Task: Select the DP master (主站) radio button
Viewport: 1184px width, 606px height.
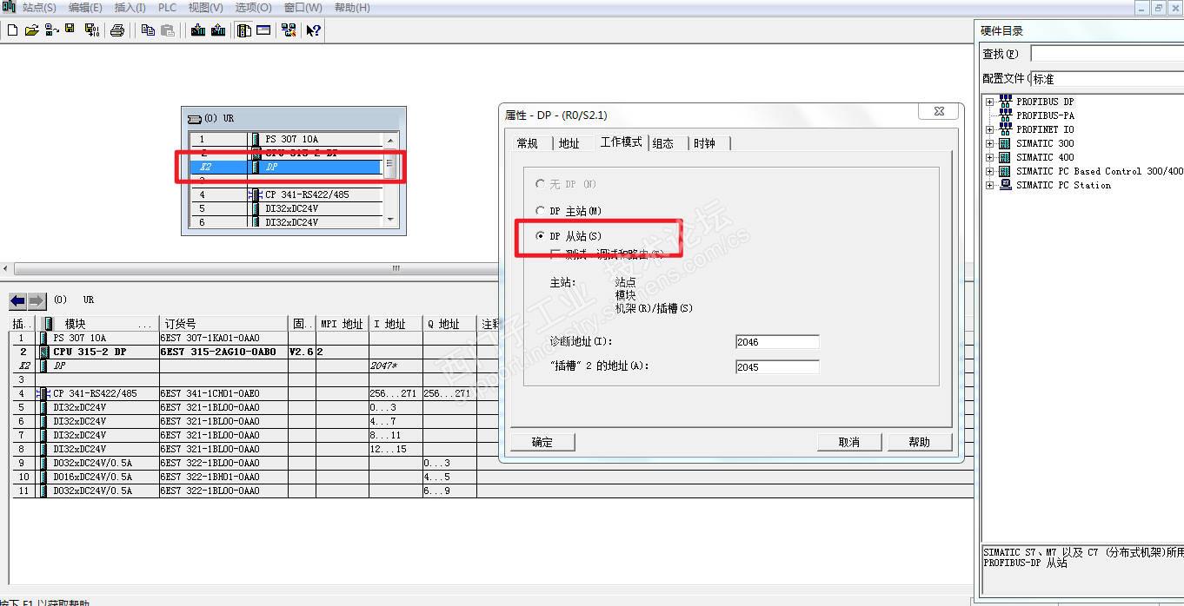Action: (540, 211)
